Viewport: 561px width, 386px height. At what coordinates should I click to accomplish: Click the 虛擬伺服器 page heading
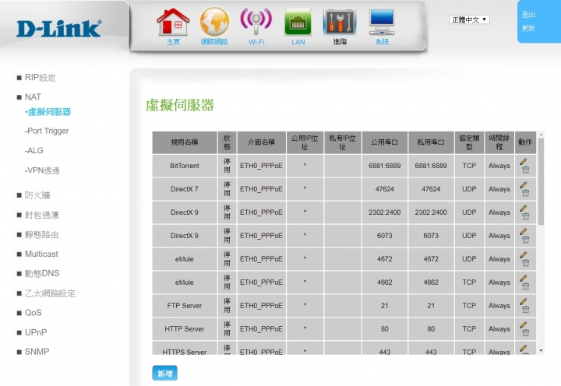coord(180,105)
